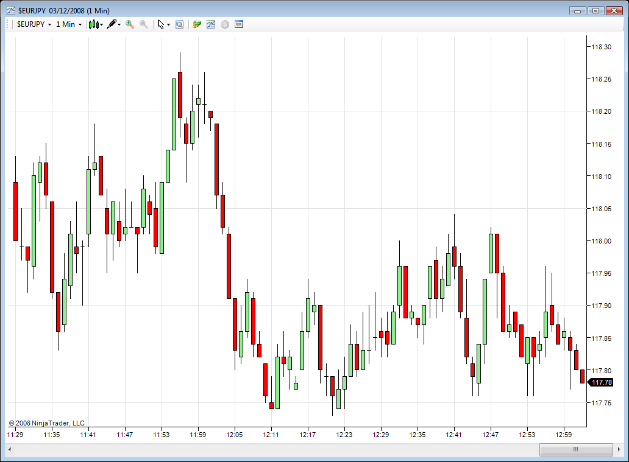
Task: Click the 11:53 time axis label
Action: click(162, 435)
